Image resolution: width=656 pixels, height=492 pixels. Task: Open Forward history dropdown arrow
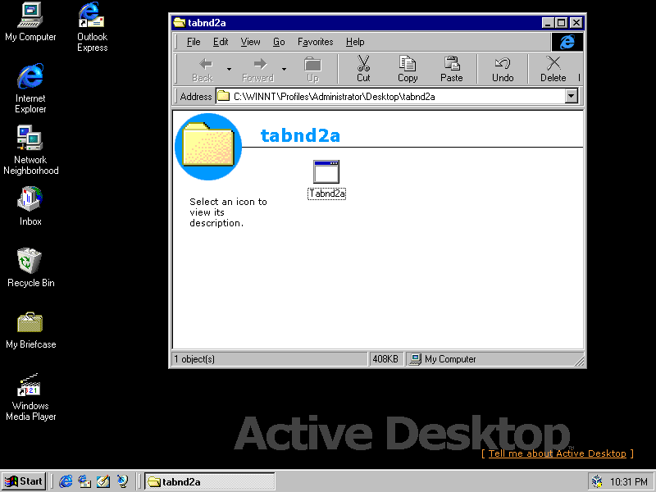point(284,69)
